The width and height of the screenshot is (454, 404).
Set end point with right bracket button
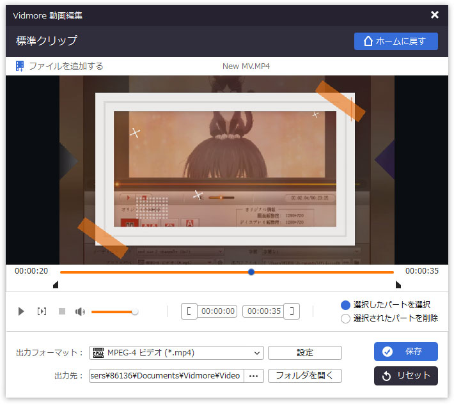[x=292, y=311]
